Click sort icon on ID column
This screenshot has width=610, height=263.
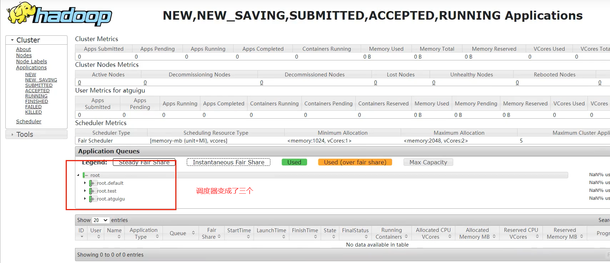pyautogui.click(x=82, y=237)
